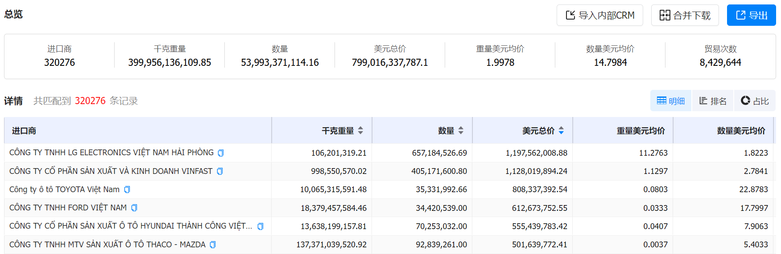Switch to the 占比 proportion view
781x254 pixels.
coord(755,101)
